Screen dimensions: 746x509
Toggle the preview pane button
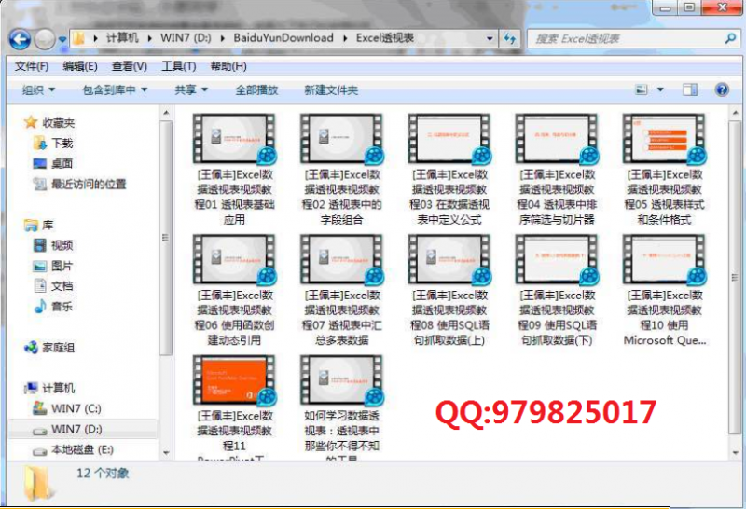(690, 89)
